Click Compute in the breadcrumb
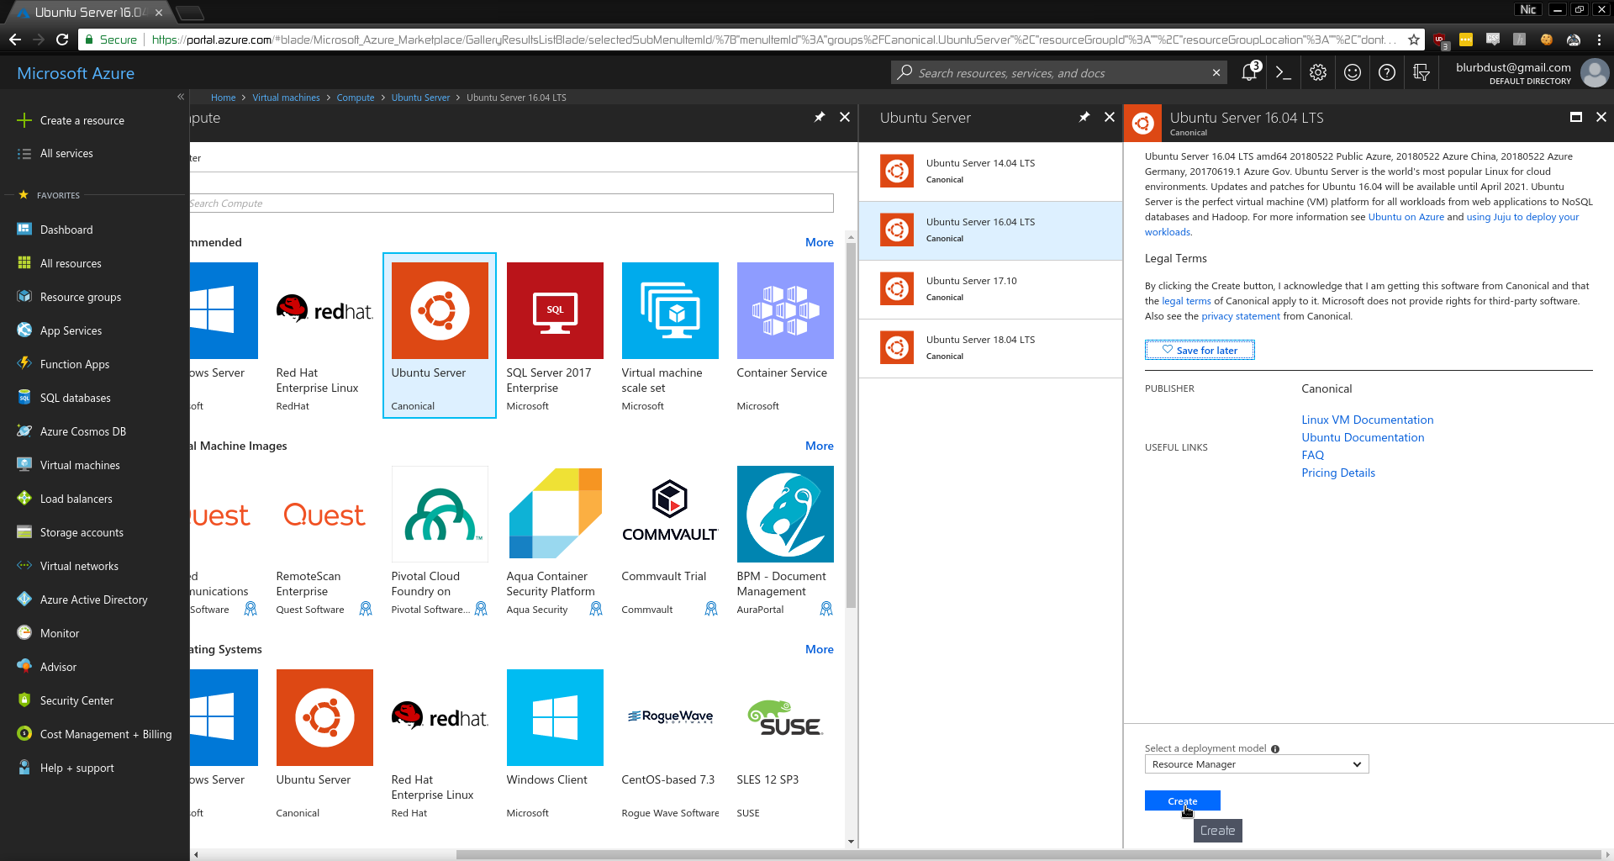Viewport: 1614px width, 861px height. [356, 98]
